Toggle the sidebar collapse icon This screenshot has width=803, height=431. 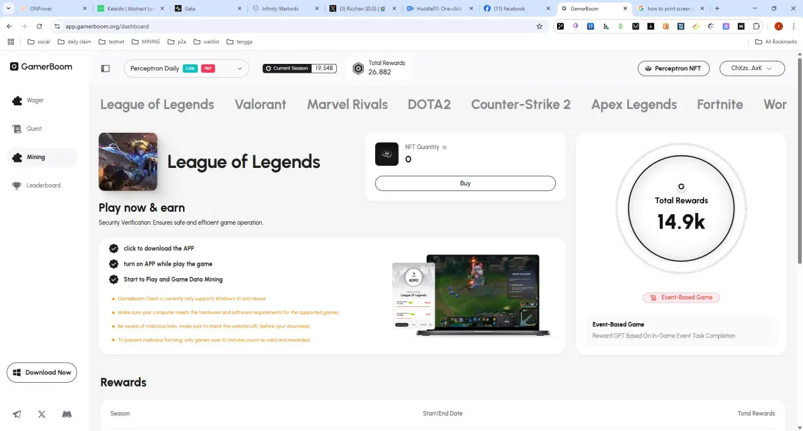(x=105, y=68)
